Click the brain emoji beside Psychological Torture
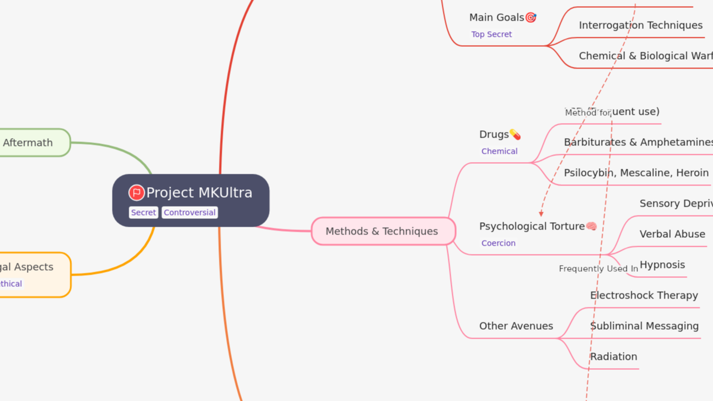The height and width of the screenshot is (401, 713). tap(592, 226)
